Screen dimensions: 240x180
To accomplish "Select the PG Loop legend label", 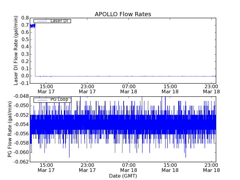I will (x=59, y=100).
